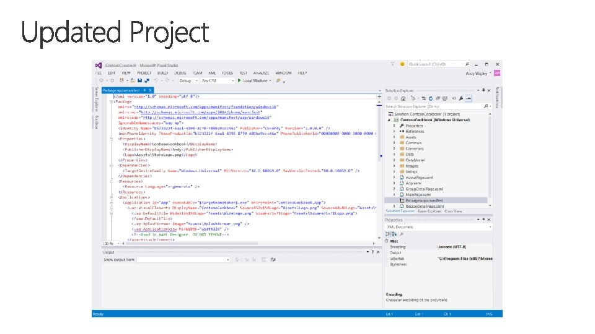Open the TOOLS menu

point(227,73)
